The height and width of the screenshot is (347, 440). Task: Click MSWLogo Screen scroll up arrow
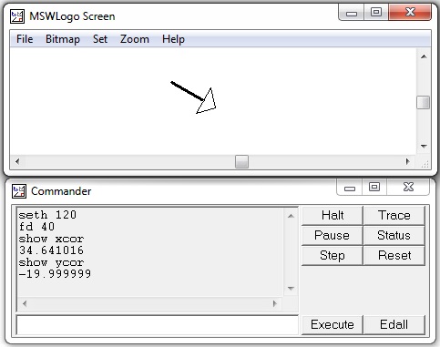[x=424, y=56]
